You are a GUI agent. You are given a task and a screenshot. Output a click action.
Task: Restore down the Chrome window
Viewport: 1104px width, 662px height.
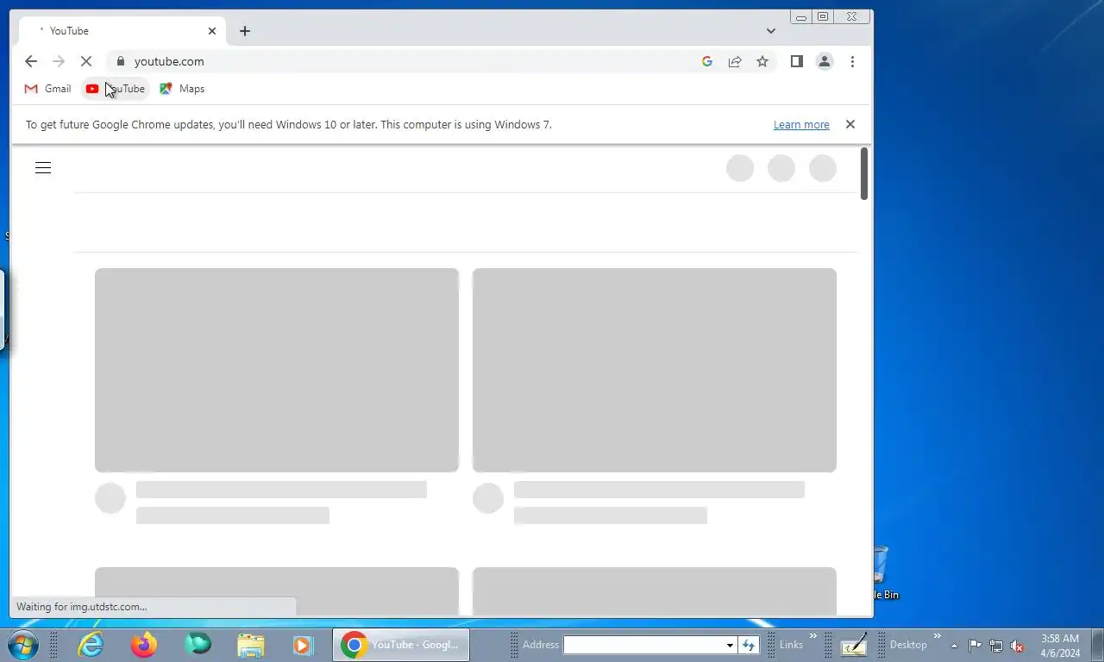pos(823,16)
